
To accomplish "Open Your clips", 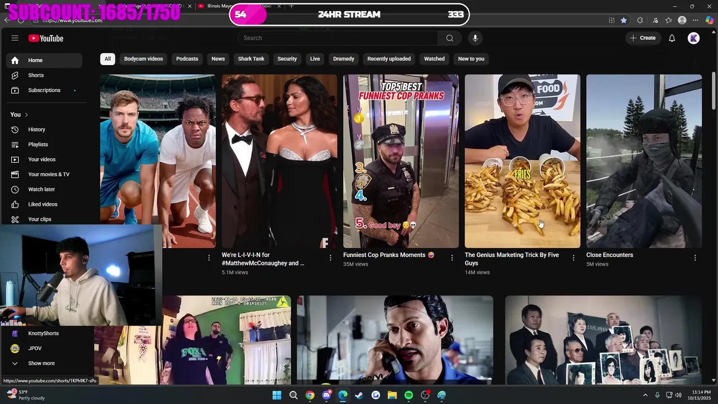I will tap(44, 219).
